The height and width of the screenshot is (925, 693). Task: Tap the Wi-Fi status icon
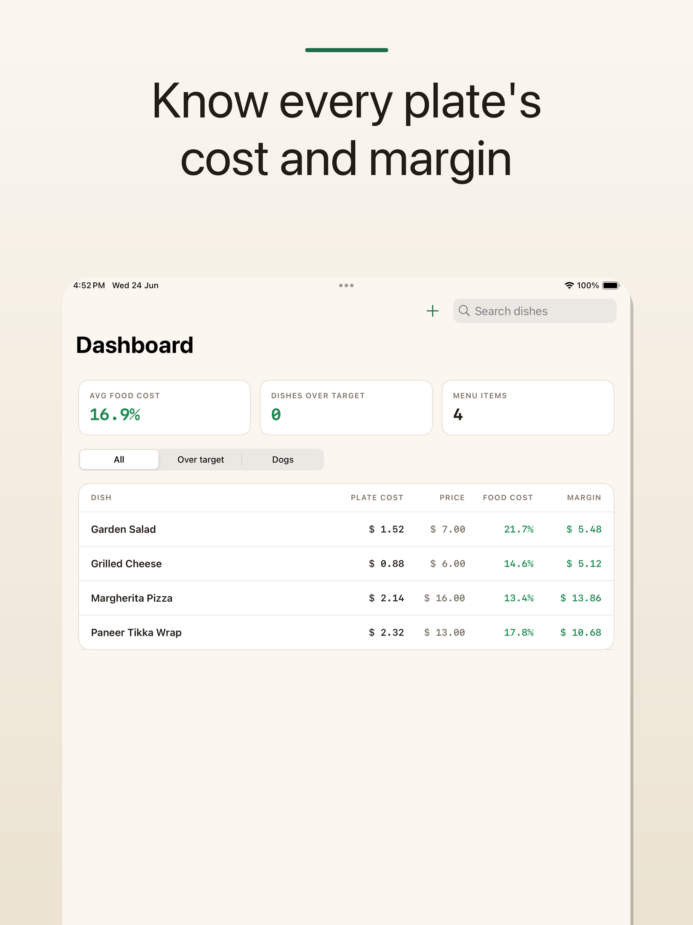(569, 285)
